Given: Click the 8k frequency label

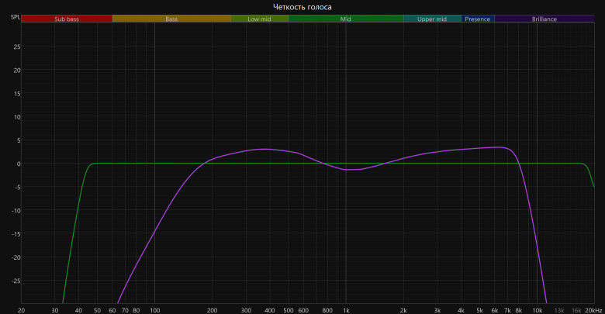Looking at the screenshot, I should click(x=519, y=310).
